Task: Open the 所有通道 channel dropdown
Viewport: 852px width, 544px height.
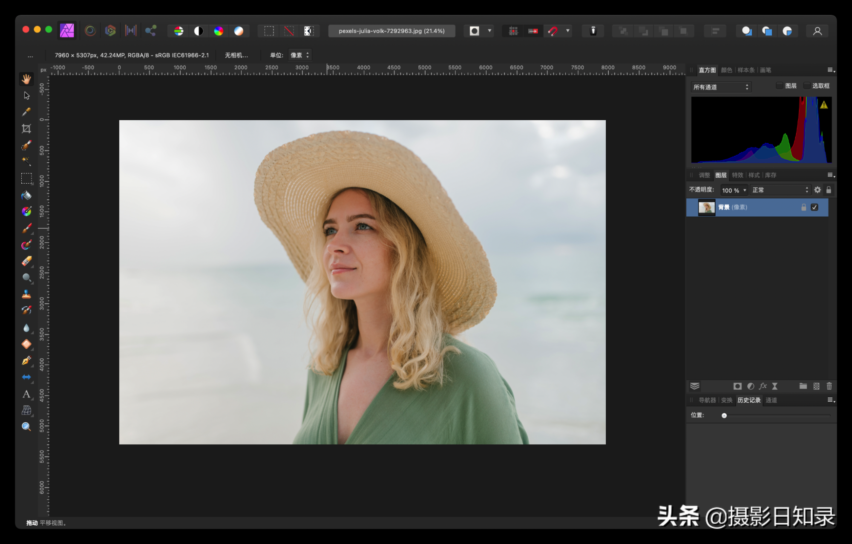Action: tap(721, 87)
